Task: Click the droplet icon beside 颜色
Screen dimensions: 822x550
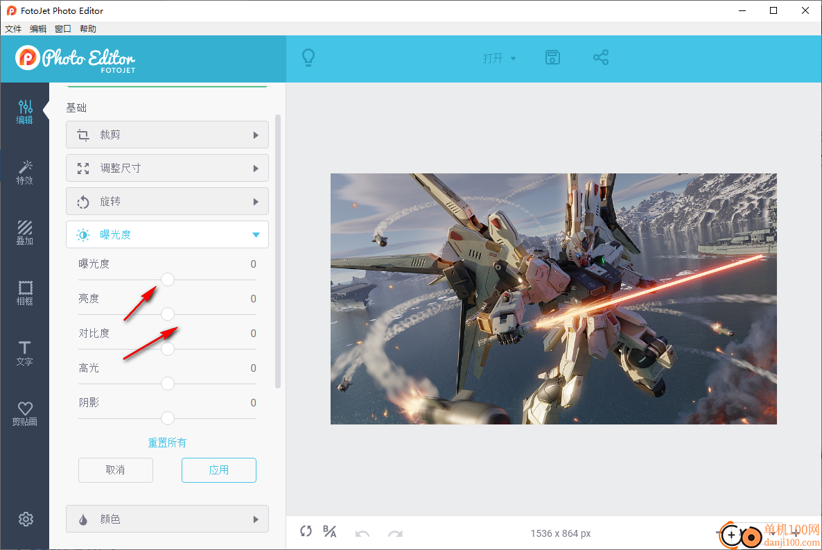Action: point(83,519)
